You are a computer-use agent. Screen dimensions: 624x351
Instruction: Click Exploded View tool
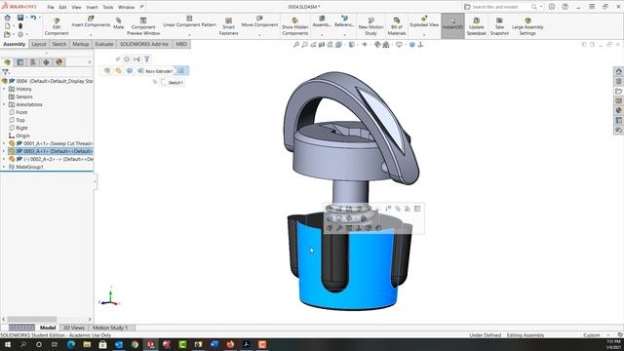coord(424,21)
